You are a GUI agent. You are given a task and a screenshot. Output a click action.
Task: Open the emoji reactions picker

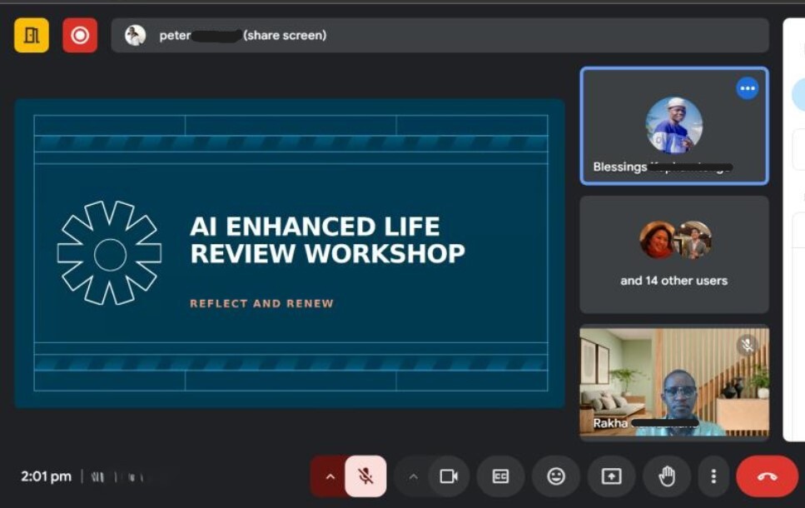coord(555,476)
